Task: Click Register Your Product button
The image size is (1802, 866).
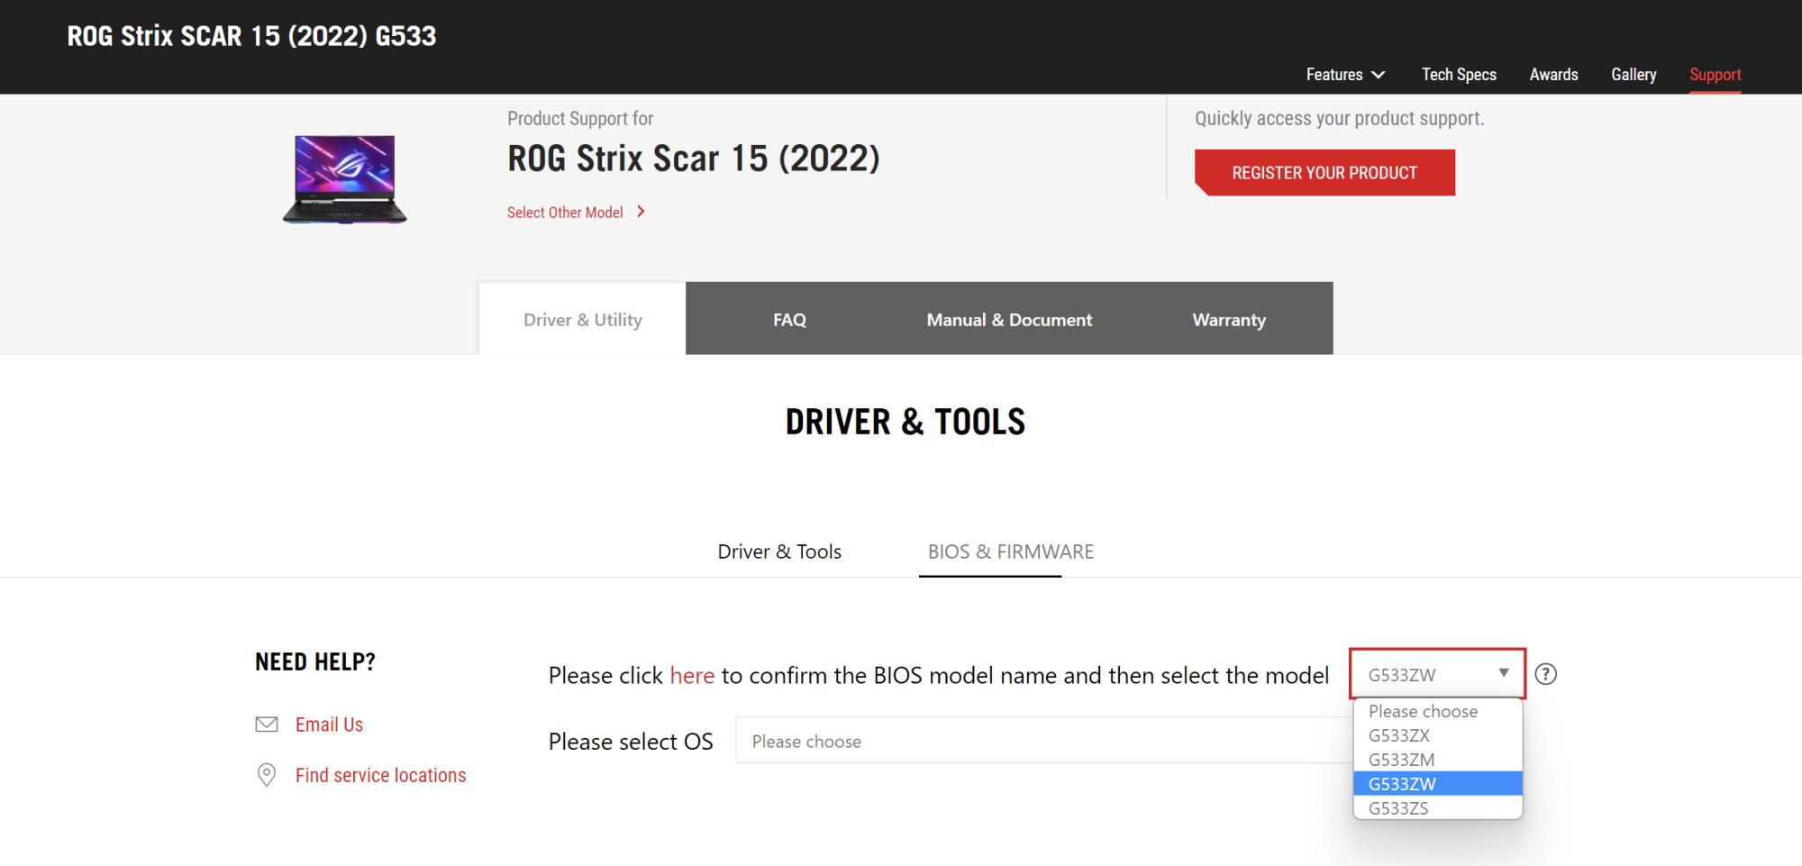Action: (1324, 172)
